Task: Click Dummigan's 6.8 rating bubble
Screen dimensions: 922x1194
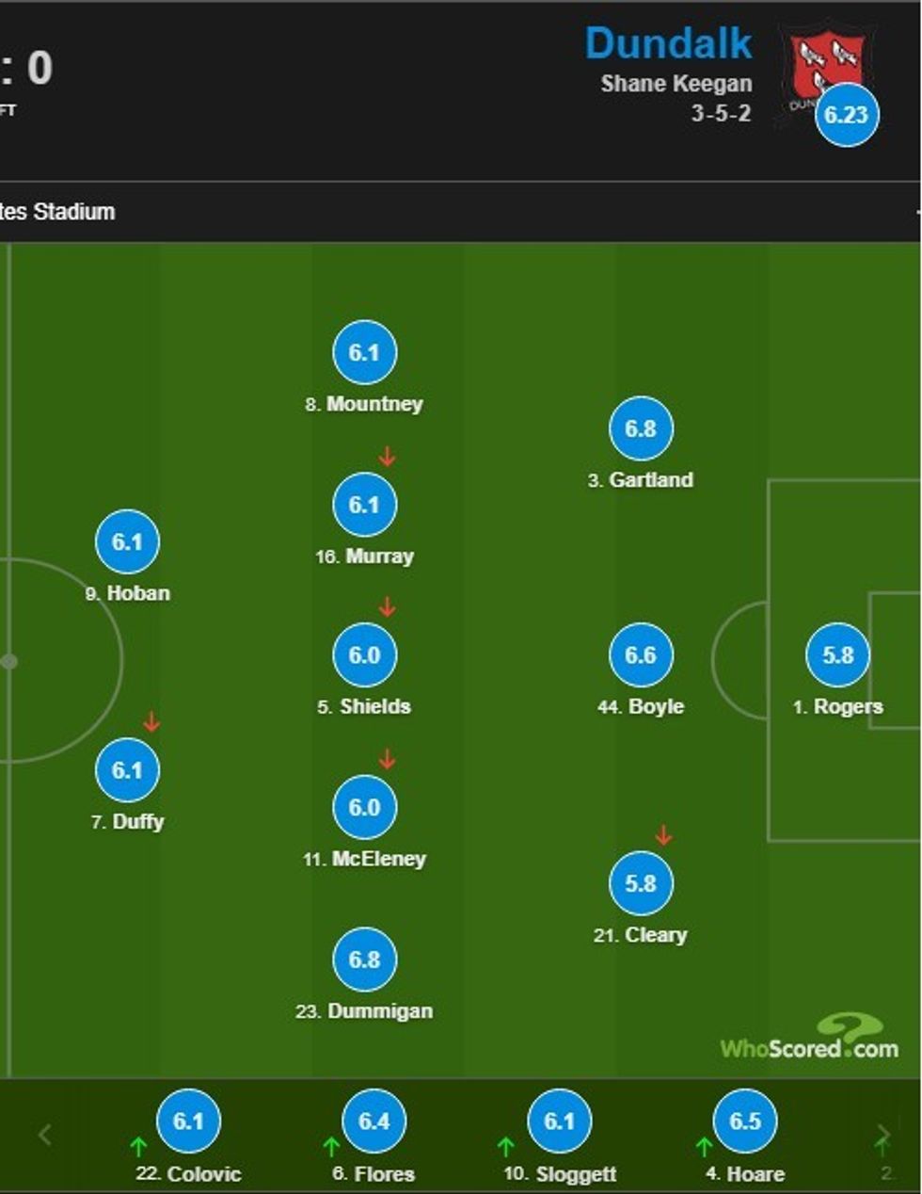Action: [364, 960]
